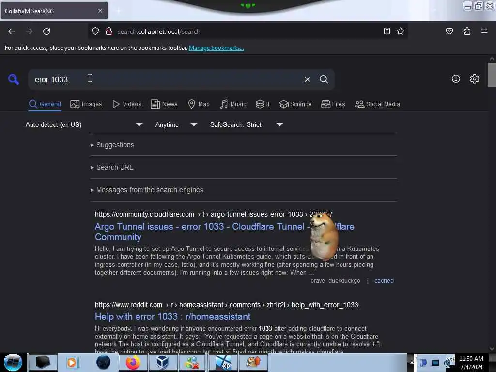Reload the current page
The width and height of the screenshot is (496, 372).
pos(46,31)
